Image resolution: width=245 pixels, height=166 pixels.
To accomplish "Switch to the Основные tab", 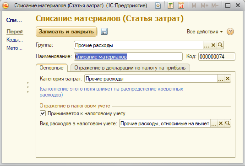I will coord(52,68).
